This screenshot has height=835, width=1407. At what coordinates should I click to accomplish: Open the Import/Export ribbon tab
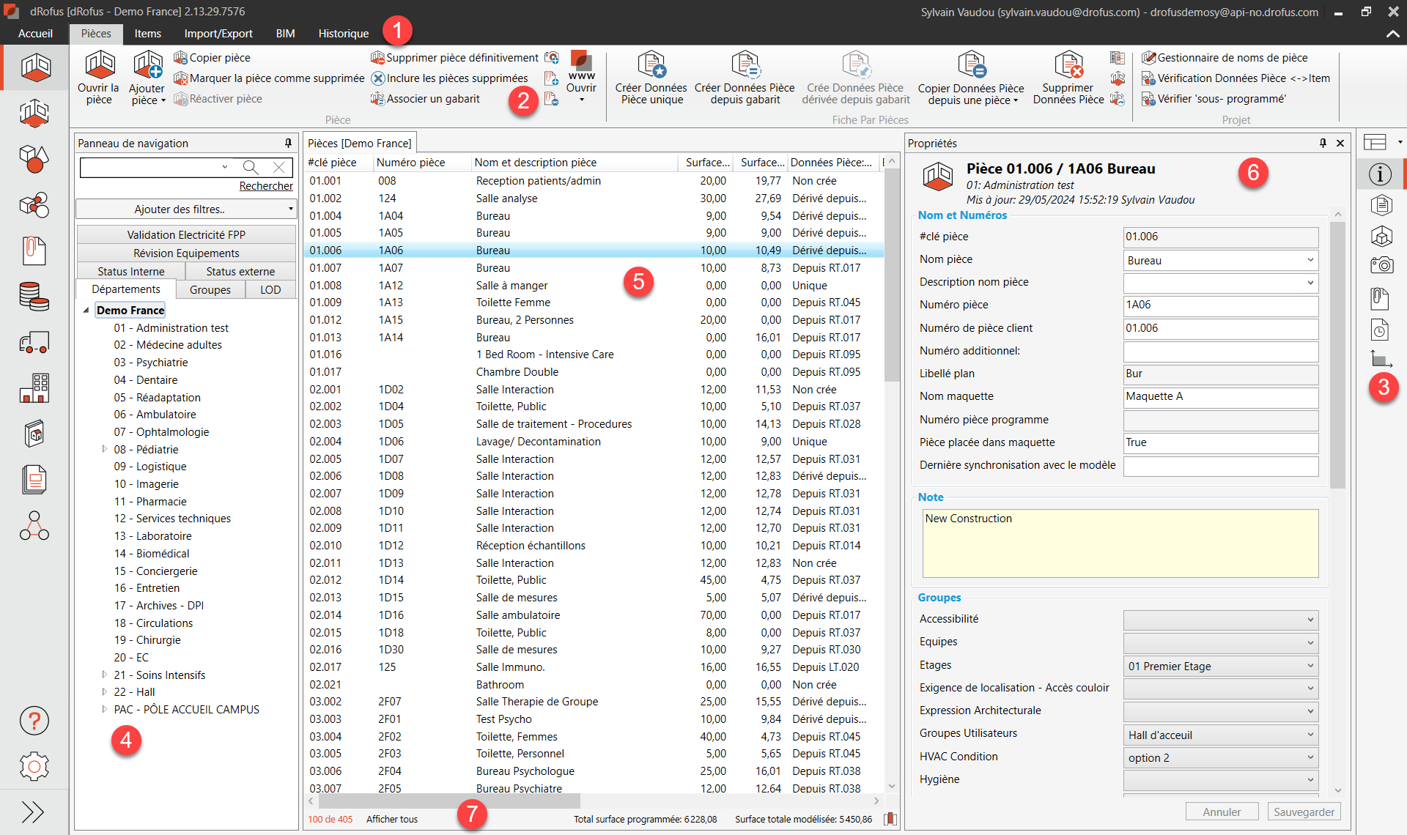pyautogui.click(x=218, y=34)
